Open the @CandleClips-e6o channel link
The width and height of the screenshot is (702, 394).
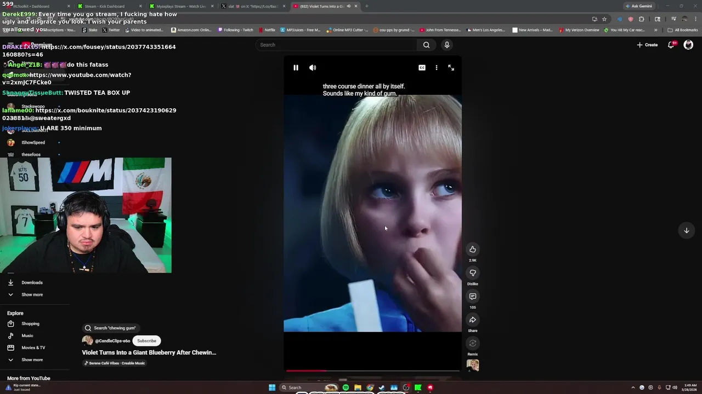click(x=112, y=341)
